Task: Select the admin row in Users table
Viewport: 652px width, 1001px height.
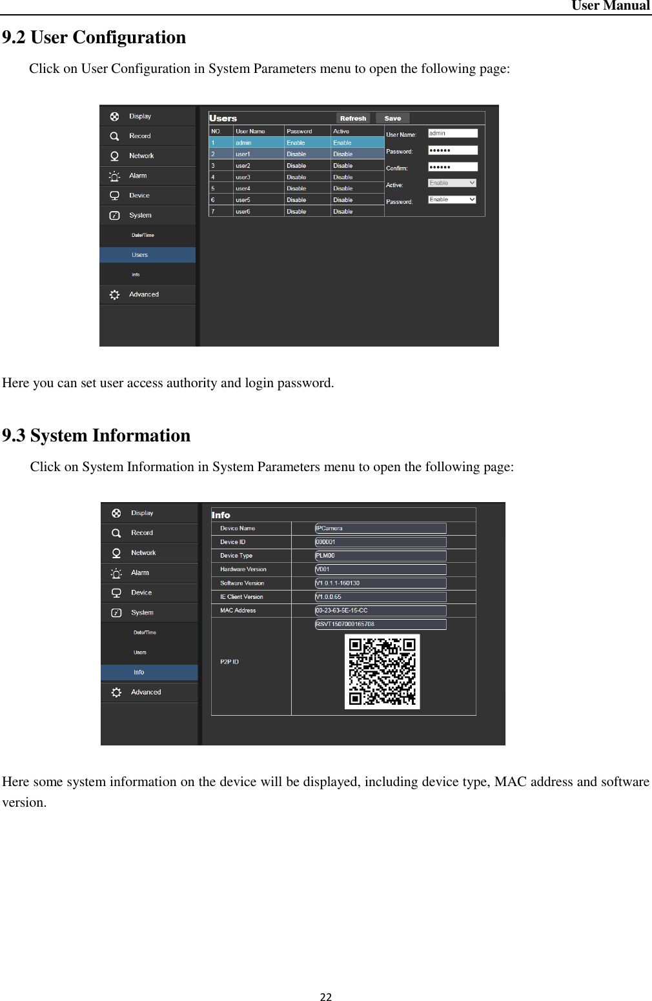Action: [x=296, y=143]
